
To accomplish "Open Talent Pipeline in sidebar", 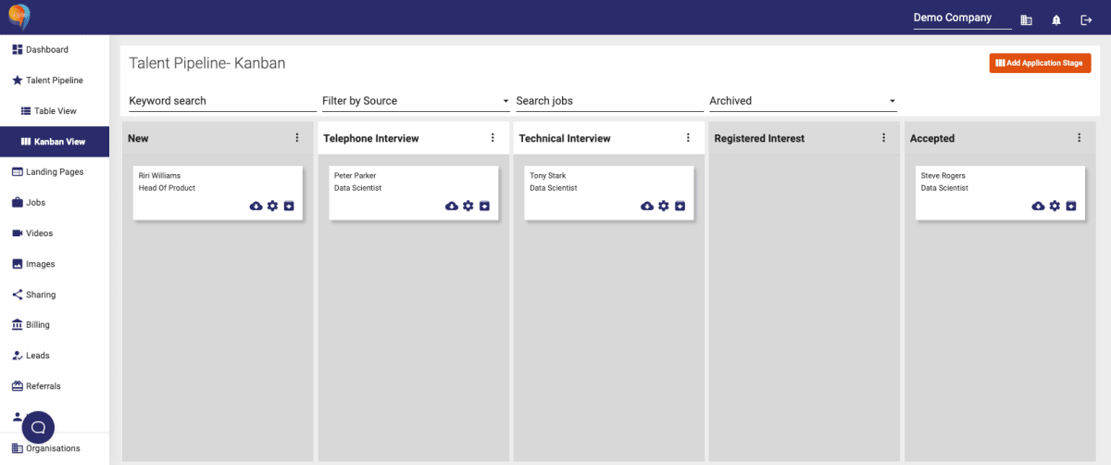I will point(55,81).
